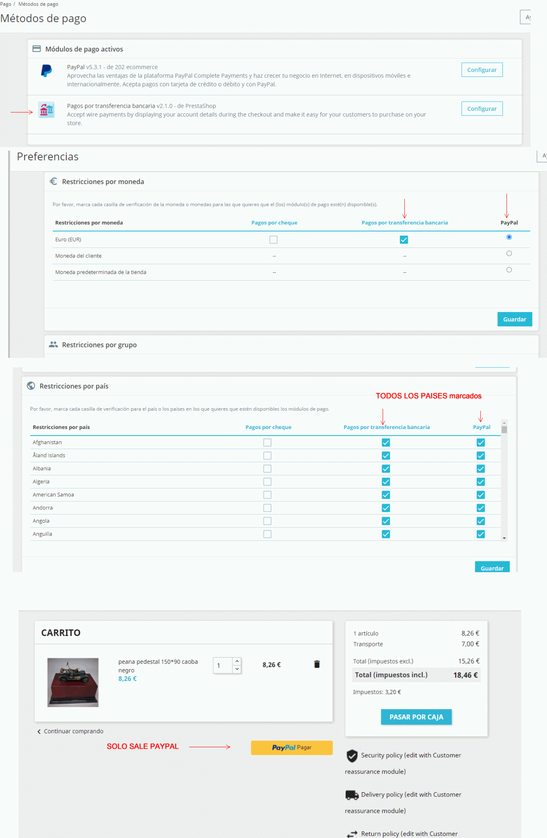The image size is (547, 838).
Task: Click the globe icon in Restricciones por país
Action: pyautogui.click(x=31, y=386)
